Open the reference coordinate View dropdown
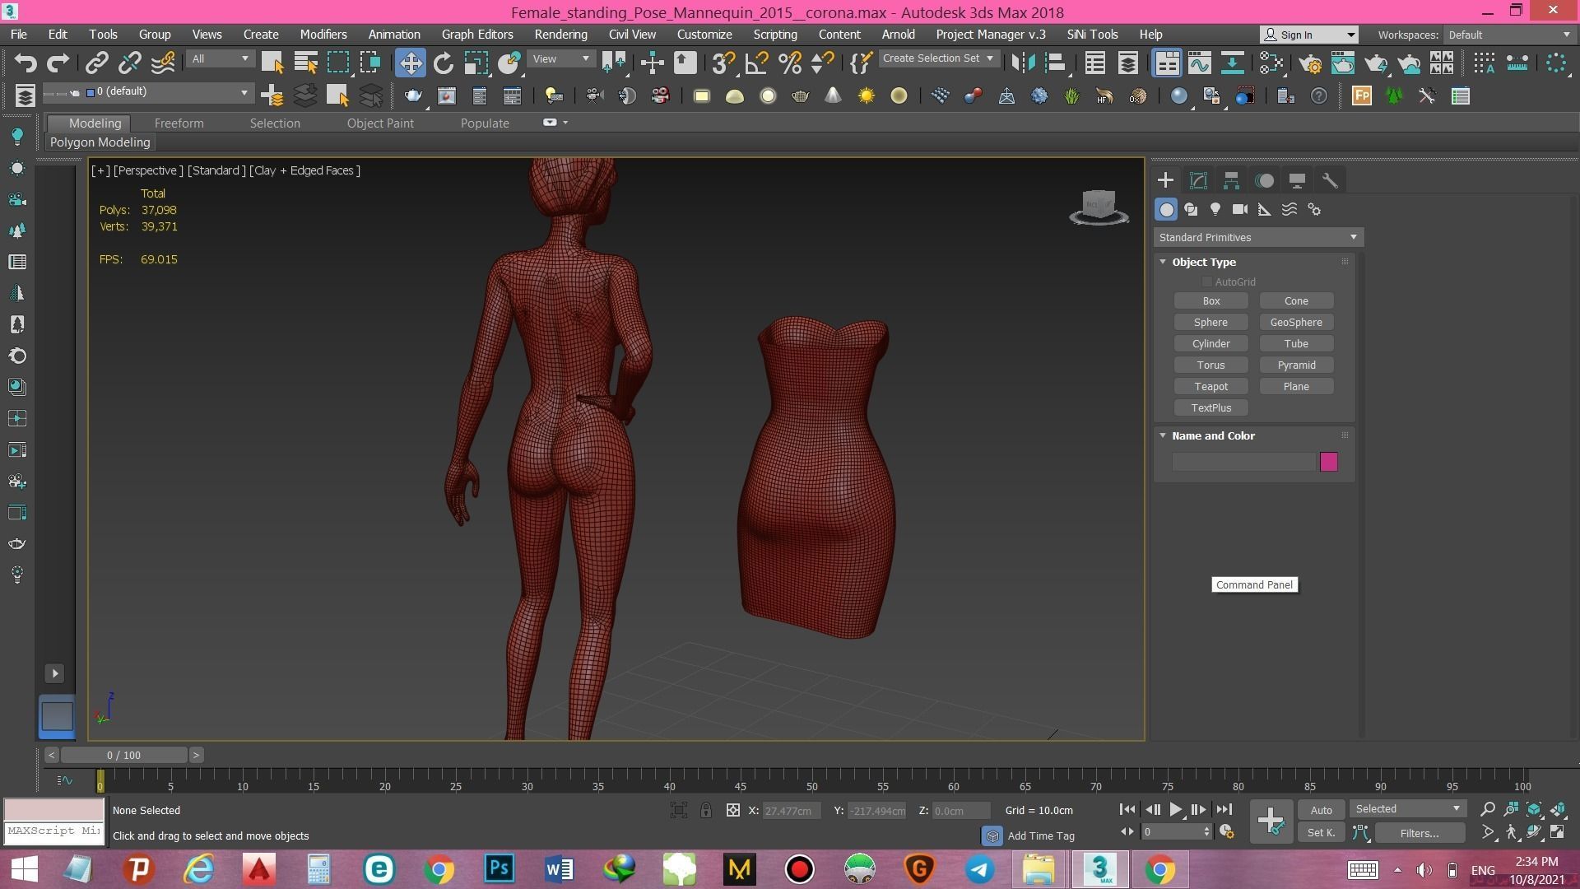This screenshot has width=1580, height=889. coord(561,58)
